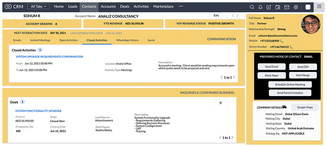Viewport: 327px width, 147px height.
Task: Click Mailing Street Dubai Silicon Oasis
Action: tap(297, 114)
